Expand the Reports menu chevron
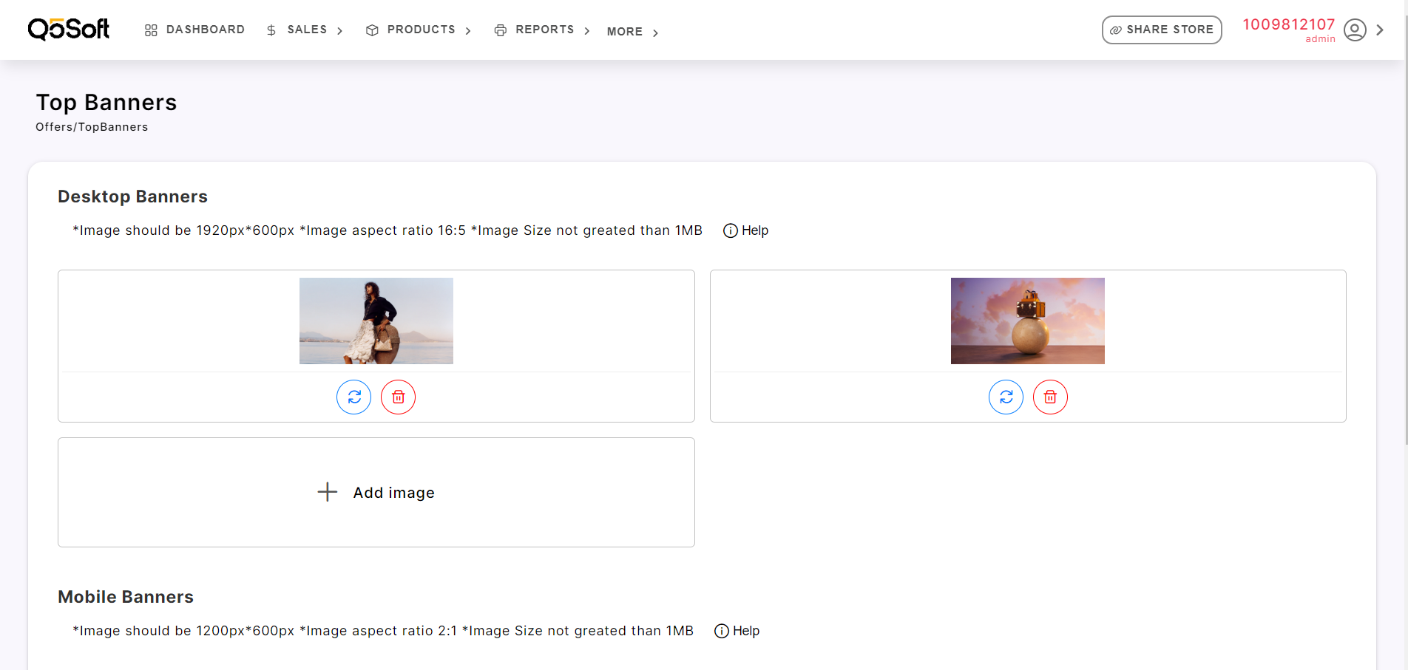 (x=587, y=31)
